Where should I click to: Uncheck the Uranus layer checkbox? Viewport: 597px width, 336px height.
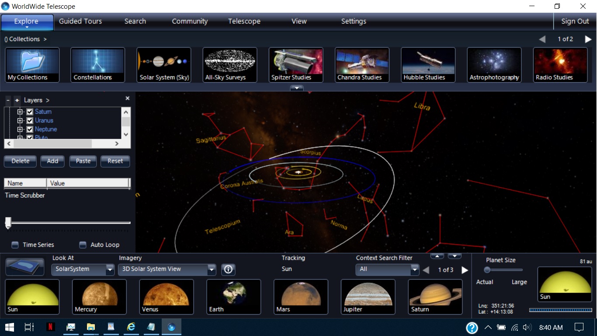point(29,120)
